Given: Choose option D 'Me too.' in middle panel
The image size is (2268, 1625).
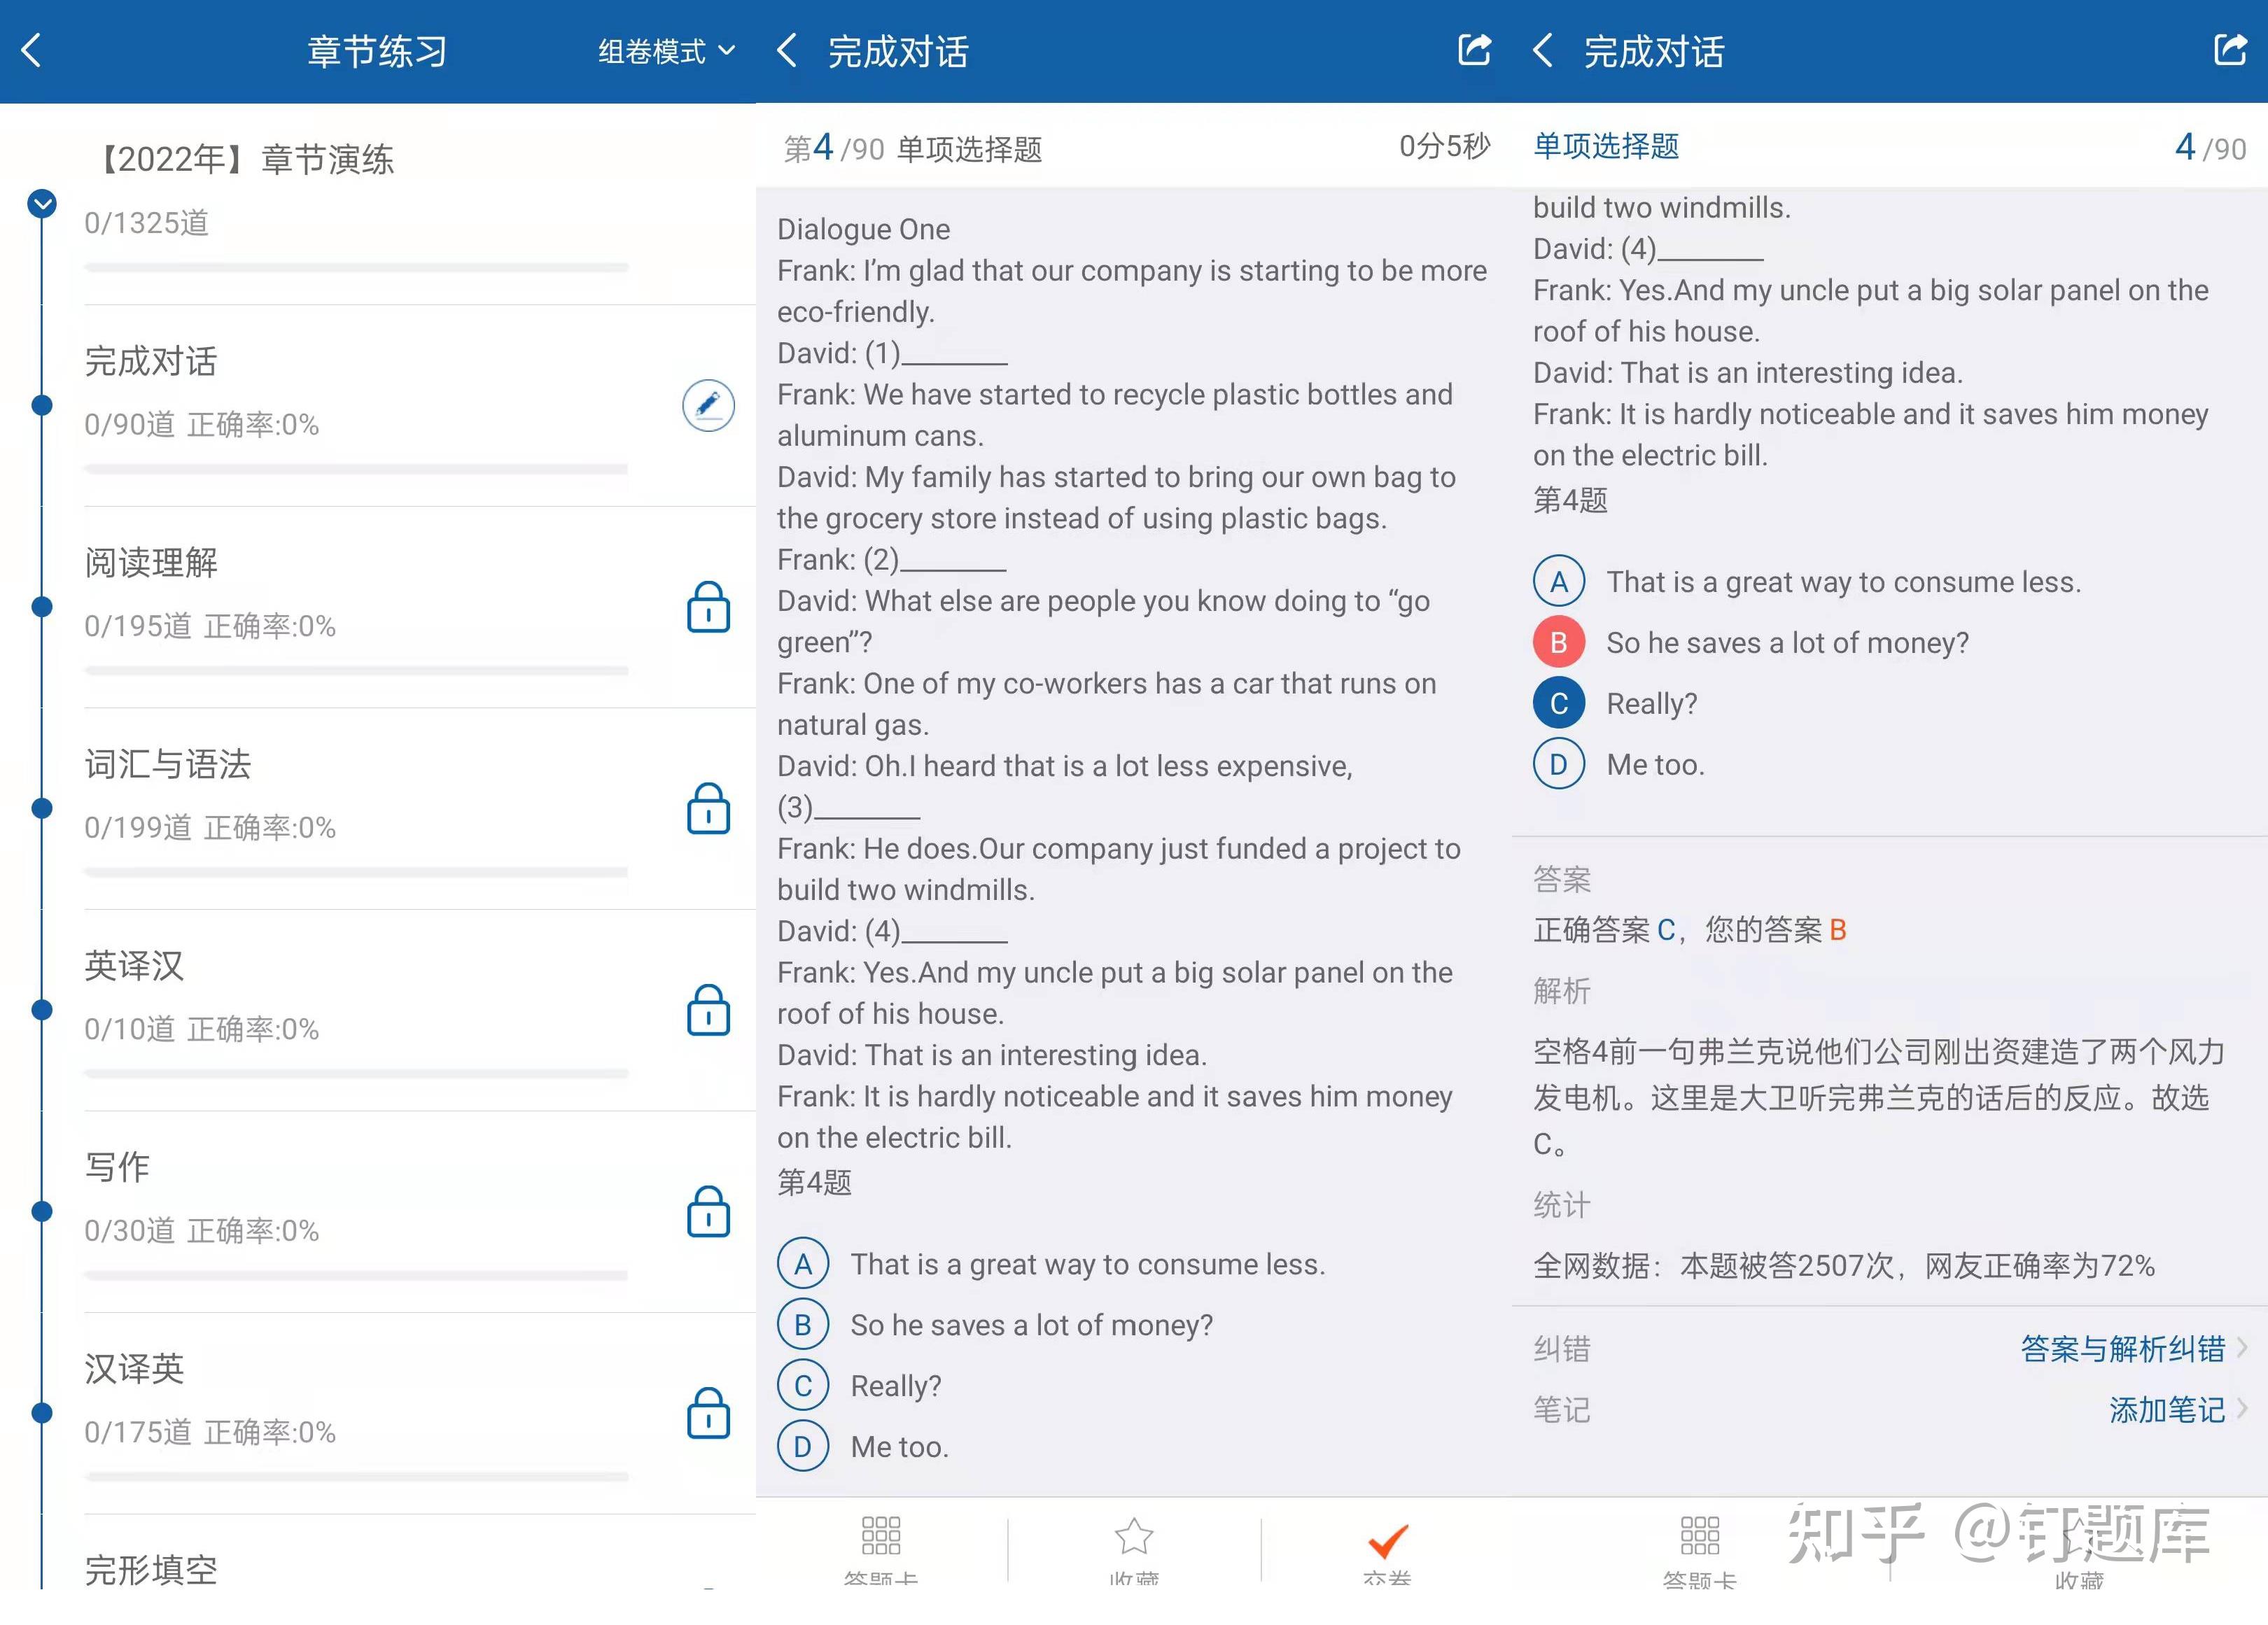Looking at the screenshot, I should click(x=803, y=1446).
